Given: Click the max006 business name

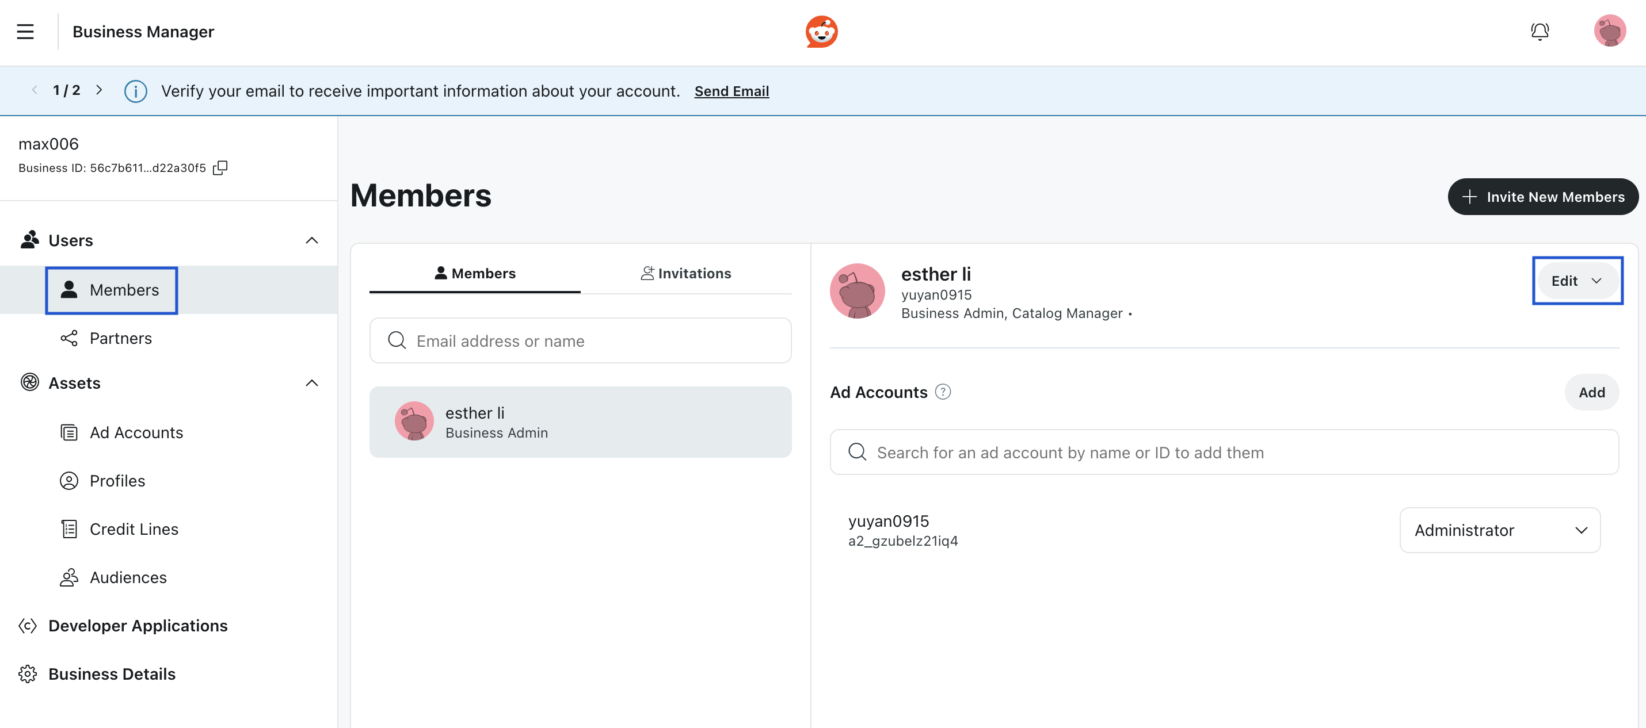Looking at the screenshot, I should (48, 144).
